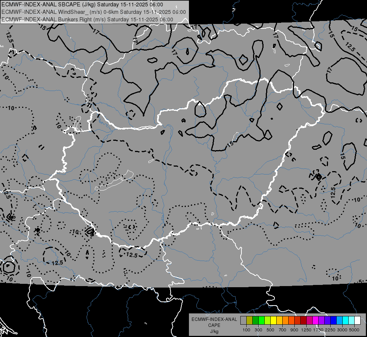The image size is (367, 337).
Task: Click the 2250 legend value
Action: (x=330, y=330)
